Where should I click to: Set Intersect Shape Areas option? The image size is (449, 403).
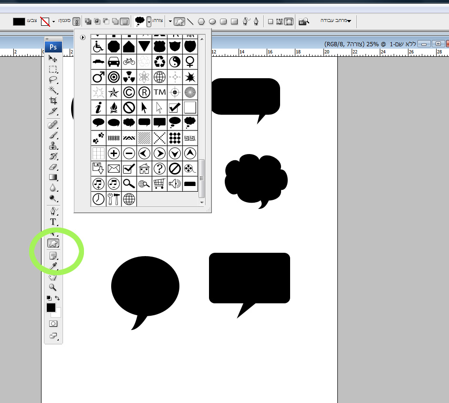pyautogui.click(x=97, y=21)
